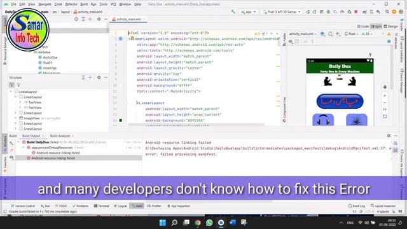Screen dimensions: 407x229
Task: Open the Navigate menu
Action: click(x=45, y=4)
